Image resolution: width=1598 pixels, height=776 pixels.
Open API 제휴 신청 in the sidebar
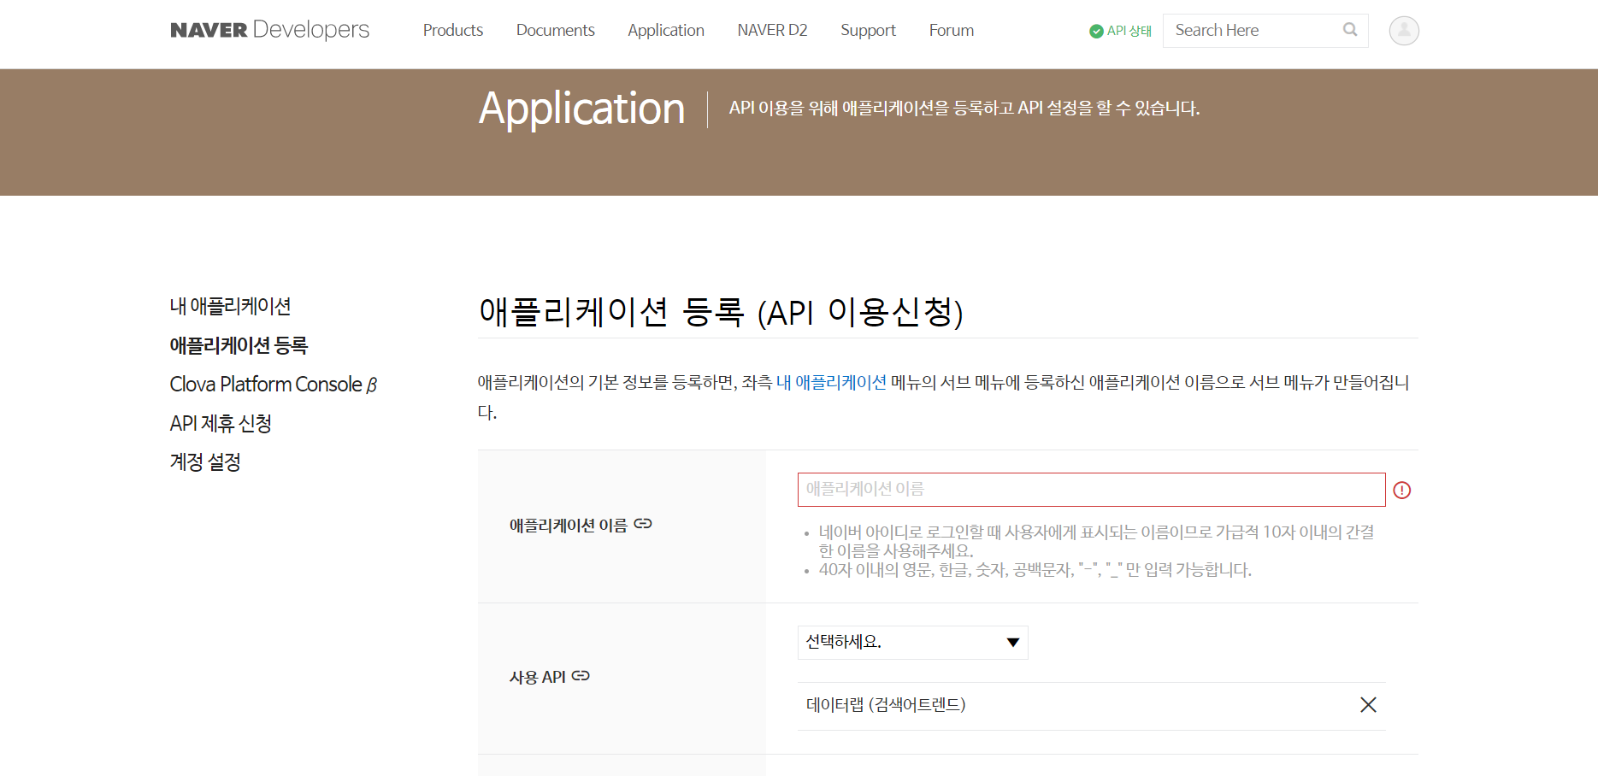pos(221,423)
